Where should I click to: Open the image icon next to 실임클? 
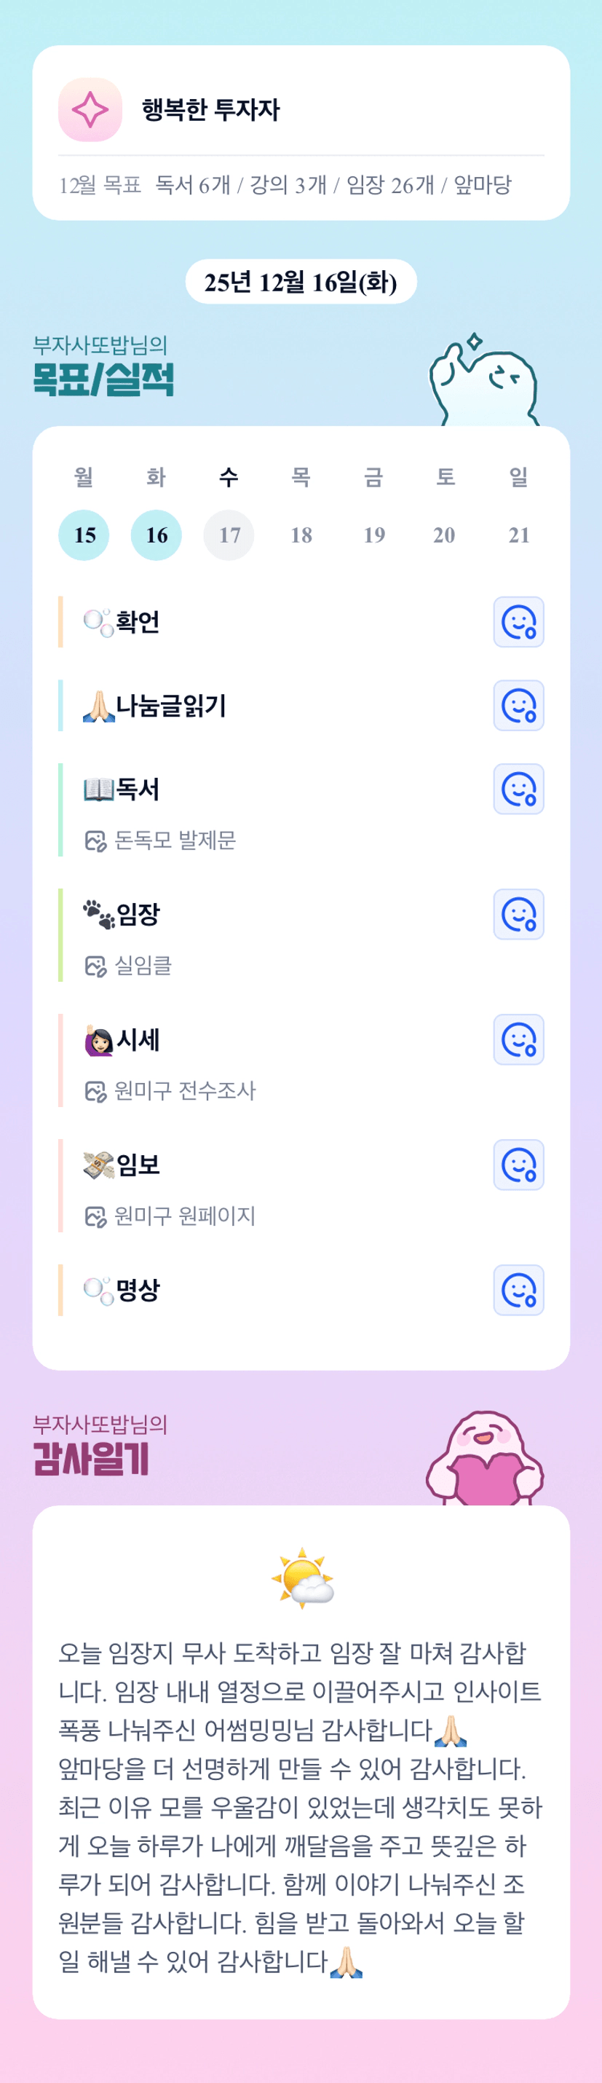(95, 966)
